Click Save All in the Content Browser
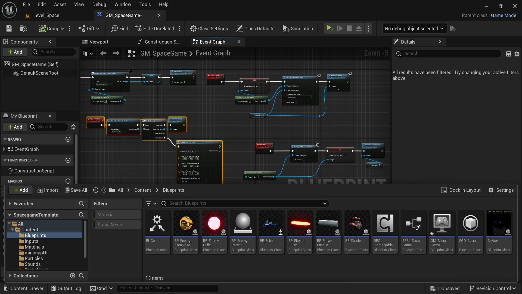 point(76,190)
